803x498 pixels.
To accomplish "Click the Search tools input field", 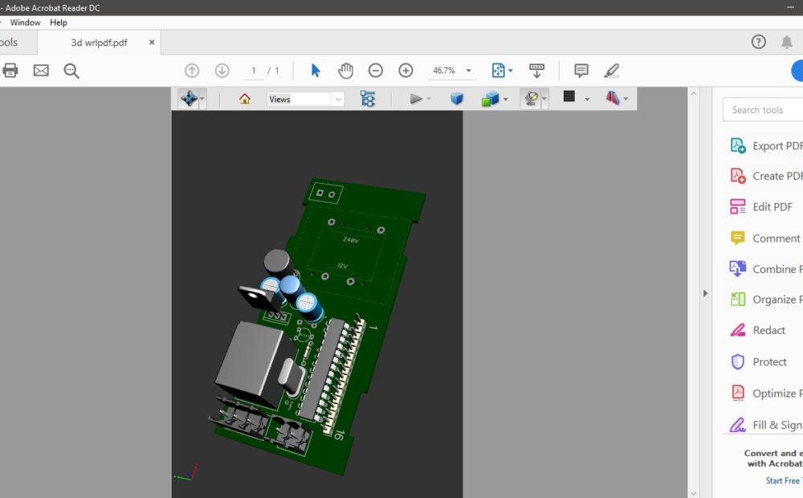I will tap(763, 110).
